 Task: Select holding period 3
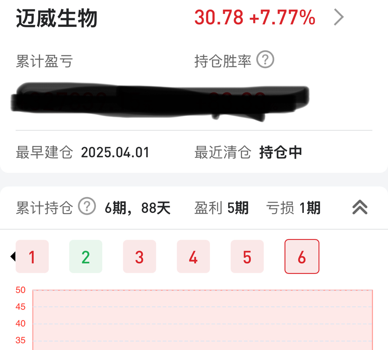pyautogui.click(x=139, y=256)
